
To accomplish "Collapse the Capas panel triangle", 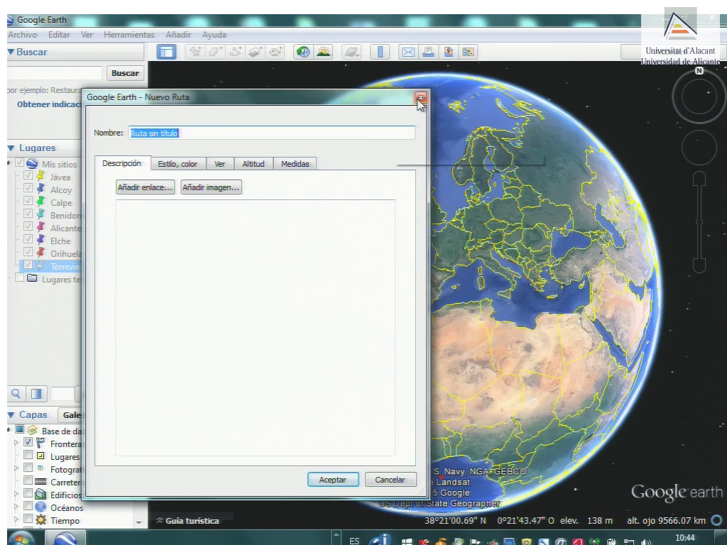I will 11,414.
